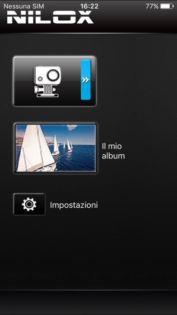Tap the 'Nessuna SIM' carrier text
177x315 pixels.
(23, 6)
